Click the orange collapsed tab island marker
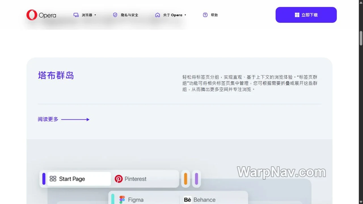Image resolution: width=363 pixels, height=204 pixels. coord(185,179)
